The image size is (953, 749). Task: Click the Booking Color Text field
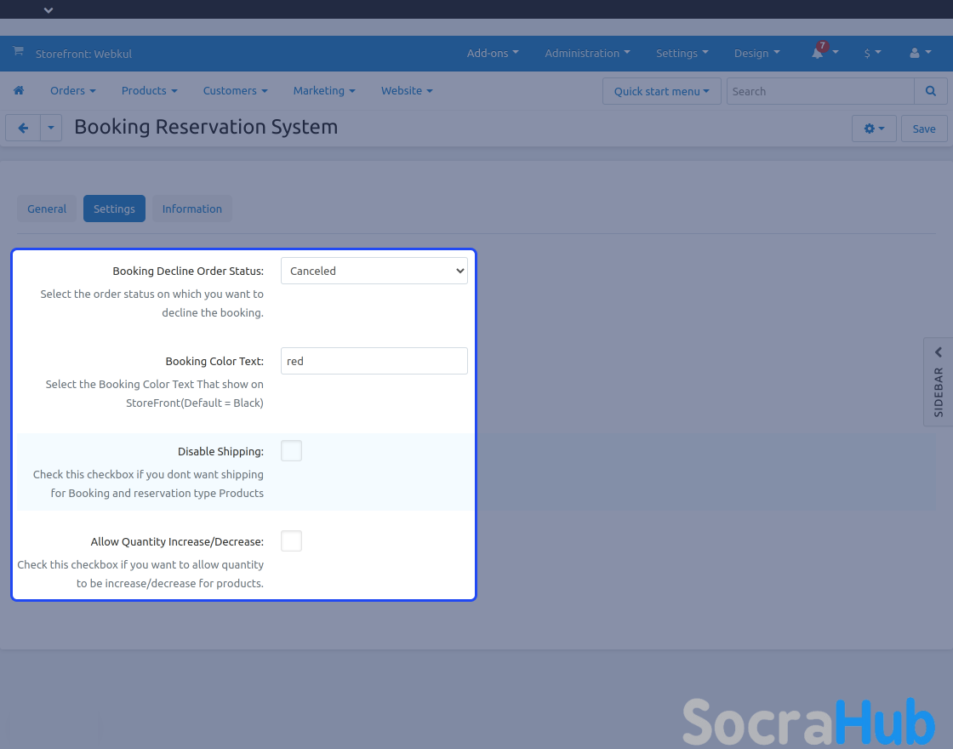point(374,361)
